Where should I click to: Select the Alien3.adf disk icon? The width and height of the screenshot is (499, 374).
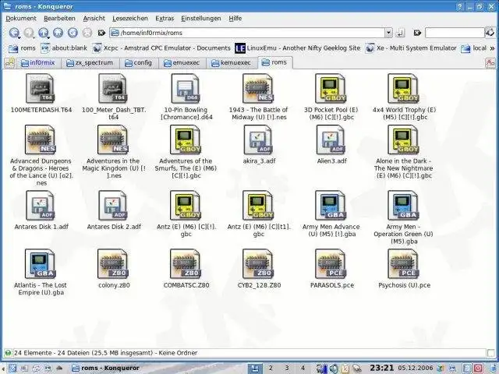click(331, 139)
